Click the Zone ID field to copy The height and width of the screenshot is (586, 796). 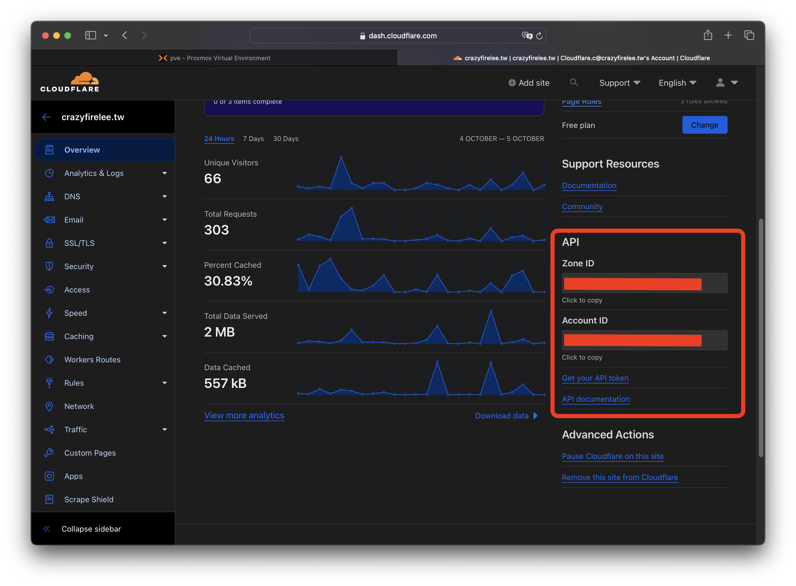point(644,283)
